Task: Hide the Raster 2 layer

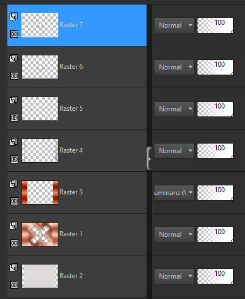Action: coord(14,285)
